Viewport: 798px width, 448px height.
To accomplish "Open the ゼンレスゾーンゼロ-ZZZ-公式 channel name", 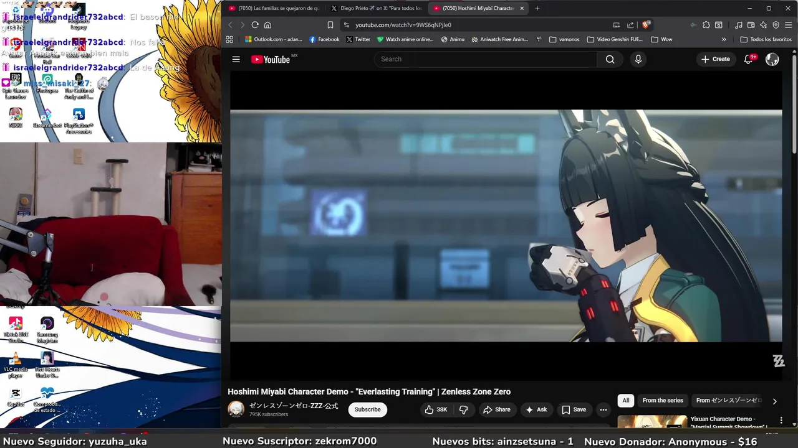I will pos(294,406).
